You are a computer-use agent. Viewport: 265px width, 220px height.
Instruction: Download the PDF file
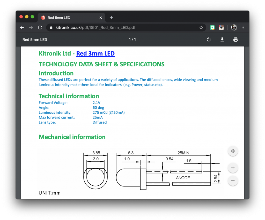point(222,40)
